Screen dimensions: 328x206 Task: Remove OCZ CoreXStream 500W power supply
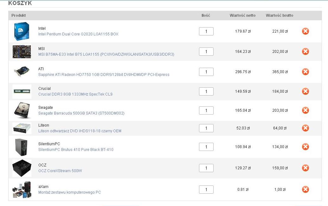point(305,168)
